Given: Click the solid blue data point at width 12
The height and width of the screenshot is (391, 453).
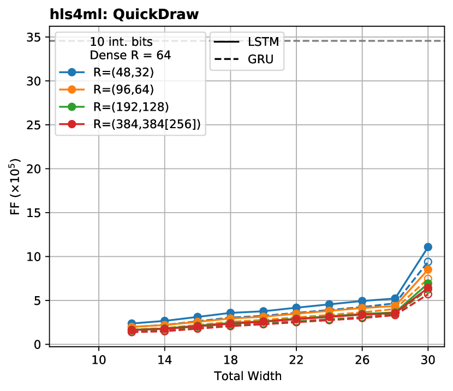Looking at the screenshot, I should (132, 323).
